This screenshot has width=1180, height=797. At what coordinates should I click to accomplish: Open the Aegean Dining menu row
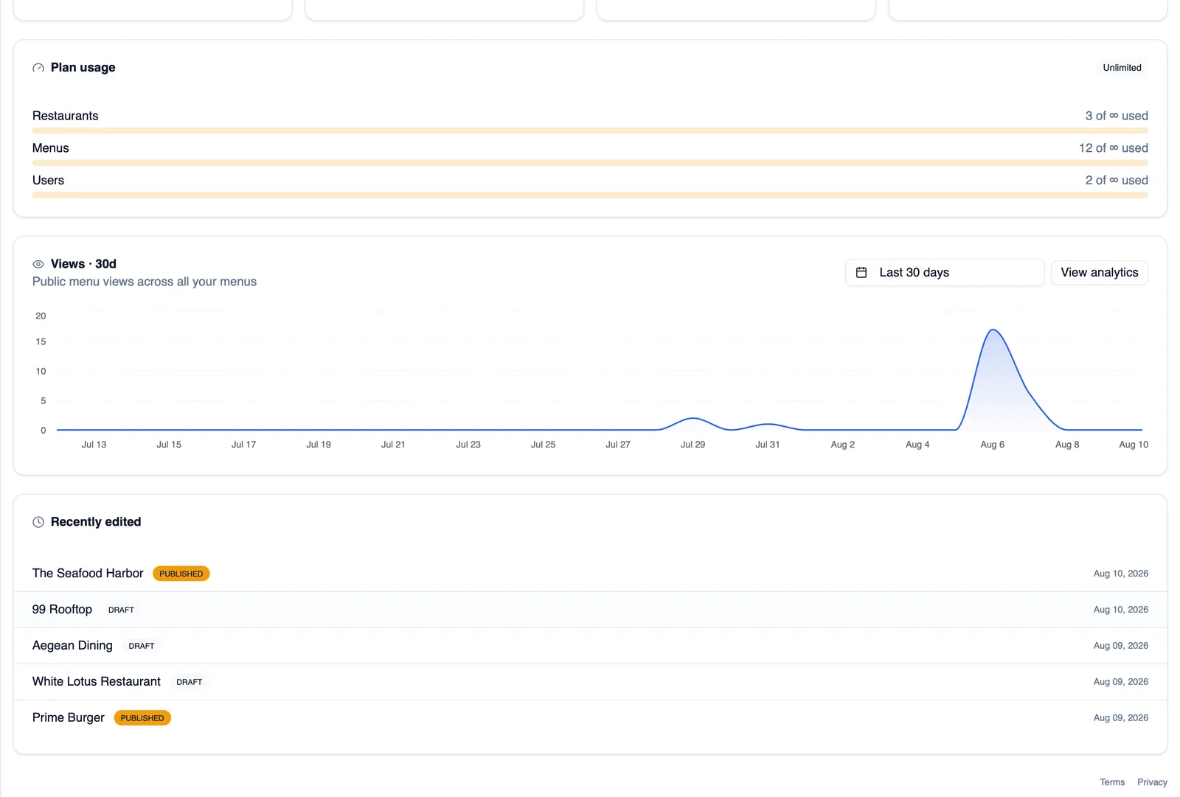pos(590,646)
